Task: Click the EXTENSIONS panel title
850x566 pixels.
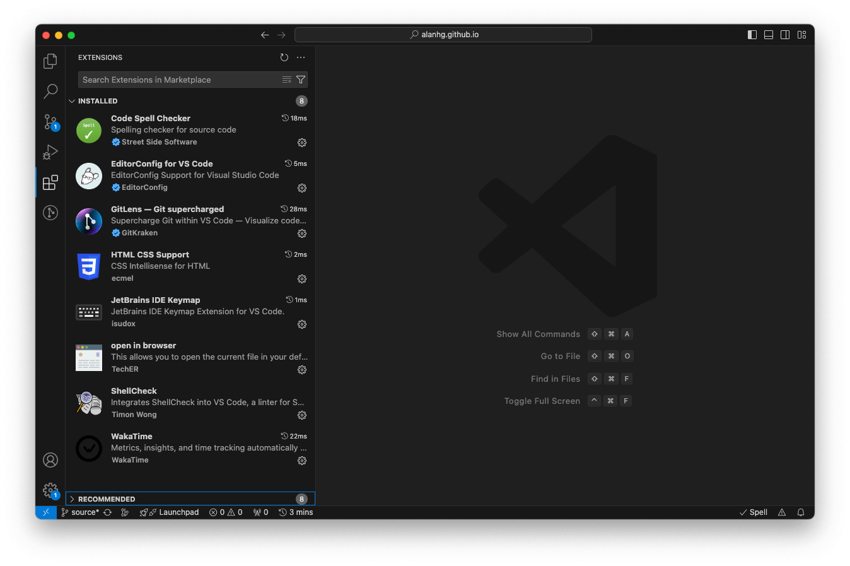Action: (x=100, y=57)
